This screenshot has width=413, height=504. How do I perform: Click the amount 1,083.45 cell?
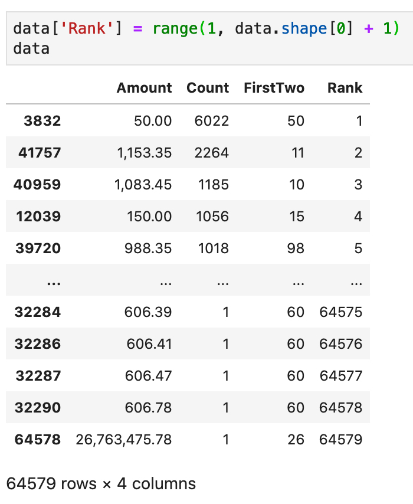point(143,185)
